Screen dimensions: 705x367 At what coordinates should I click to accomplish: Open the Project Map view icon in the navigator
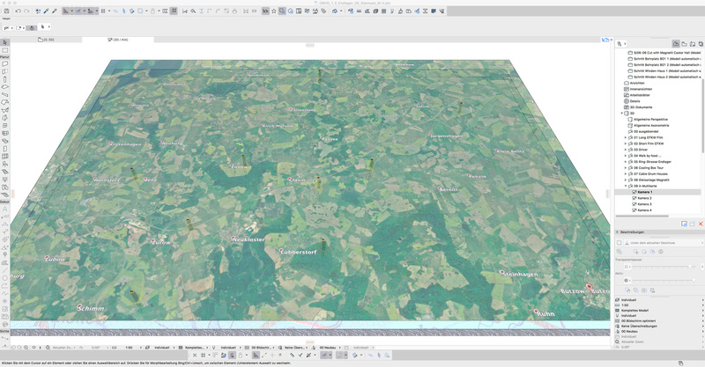676,42
